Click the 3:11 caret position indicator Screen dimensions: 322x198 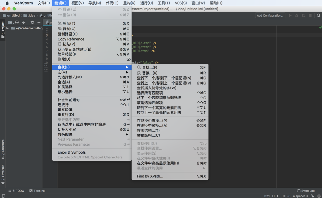click(x=267, y=196)
